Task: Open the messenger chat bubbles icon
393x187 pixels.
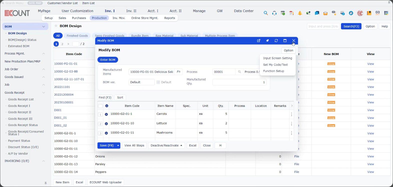Action: click(317, 13)
